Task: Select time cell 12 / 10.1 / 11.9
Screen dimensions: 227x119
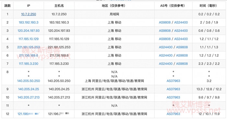Action: 209,114
